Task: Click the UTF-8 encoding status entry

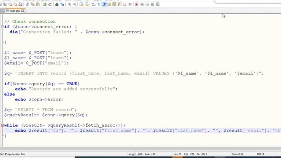Action: click(260, 154)
